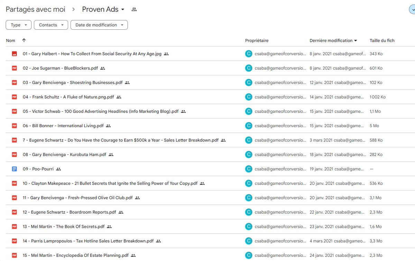Click the 343 Ko file size
The image size is (415, 261).
[x=376, y=54]
